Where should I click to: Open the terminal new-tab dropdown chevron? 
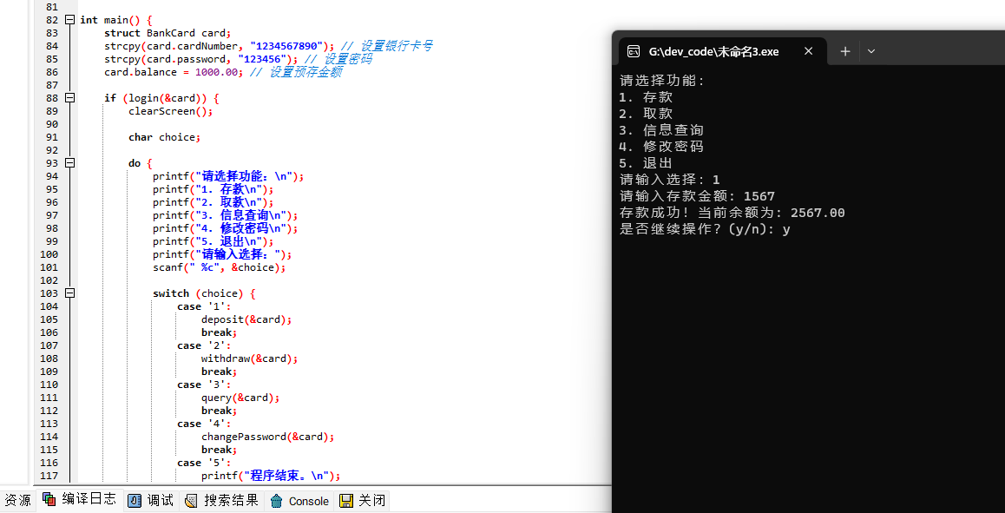pos(871,51)
